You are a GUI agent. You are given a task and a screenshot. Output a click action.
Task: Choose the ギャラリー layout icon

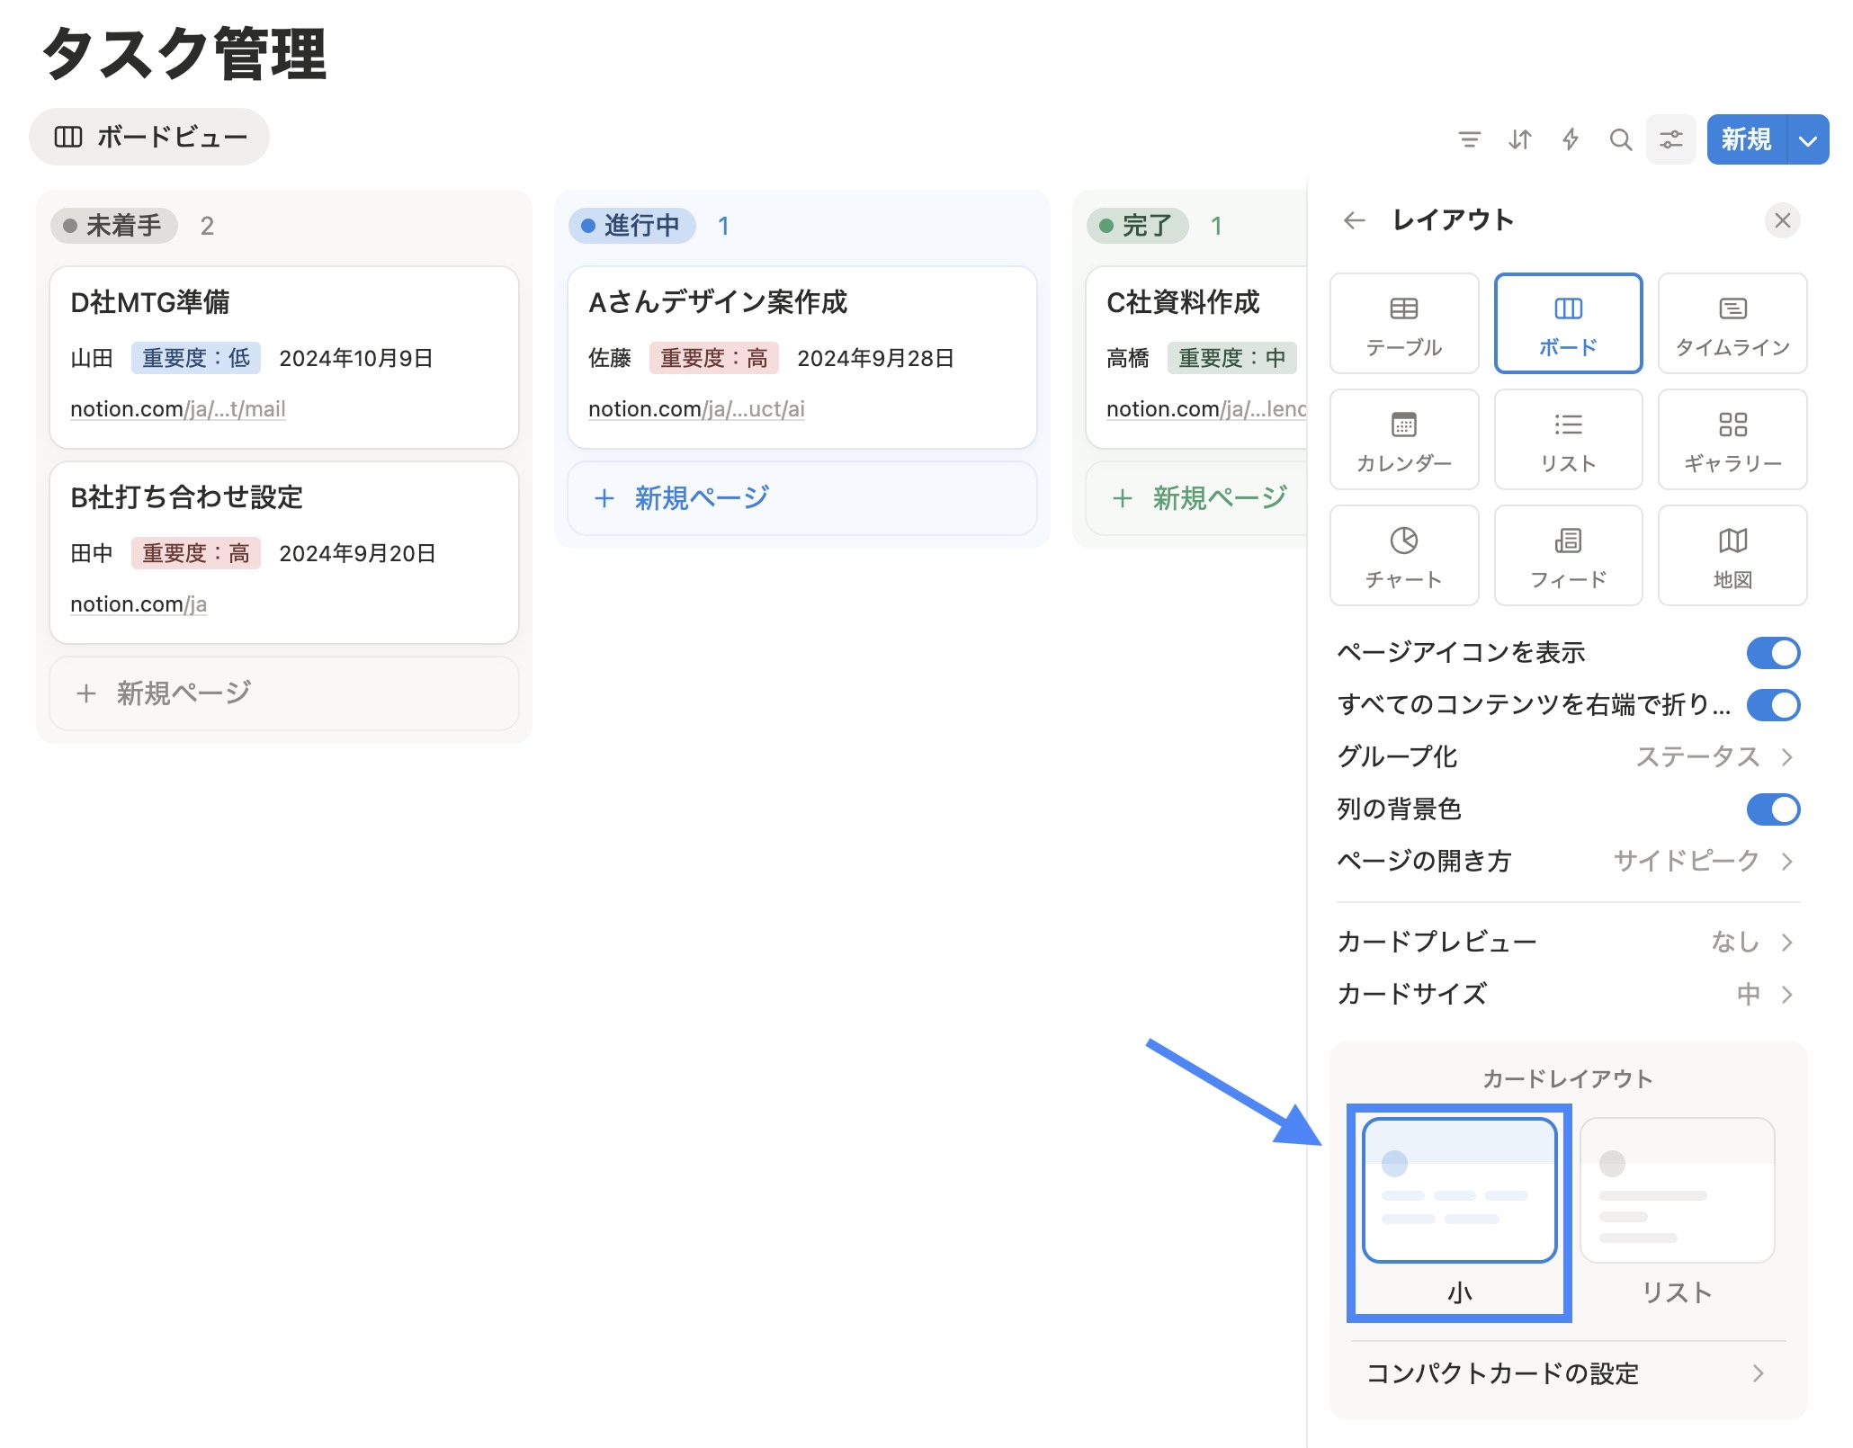[x=1732, y=440]
